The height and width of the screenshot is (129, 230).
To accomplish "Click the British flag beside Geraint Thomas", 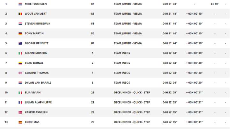I will pos(20,73).
